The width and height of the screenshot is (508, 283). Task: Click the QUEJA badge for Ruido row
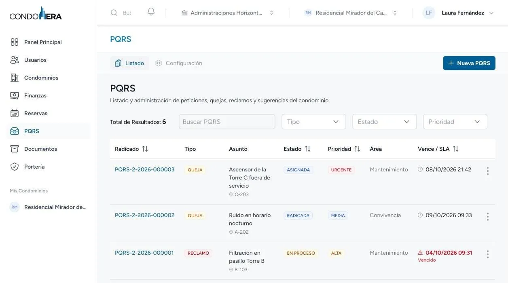pyautogui.click(x=195, y=215)
